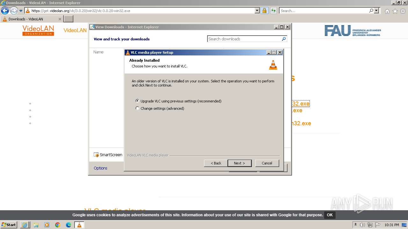
Task: Open a new blank tab
Action: tap(69, 19)
